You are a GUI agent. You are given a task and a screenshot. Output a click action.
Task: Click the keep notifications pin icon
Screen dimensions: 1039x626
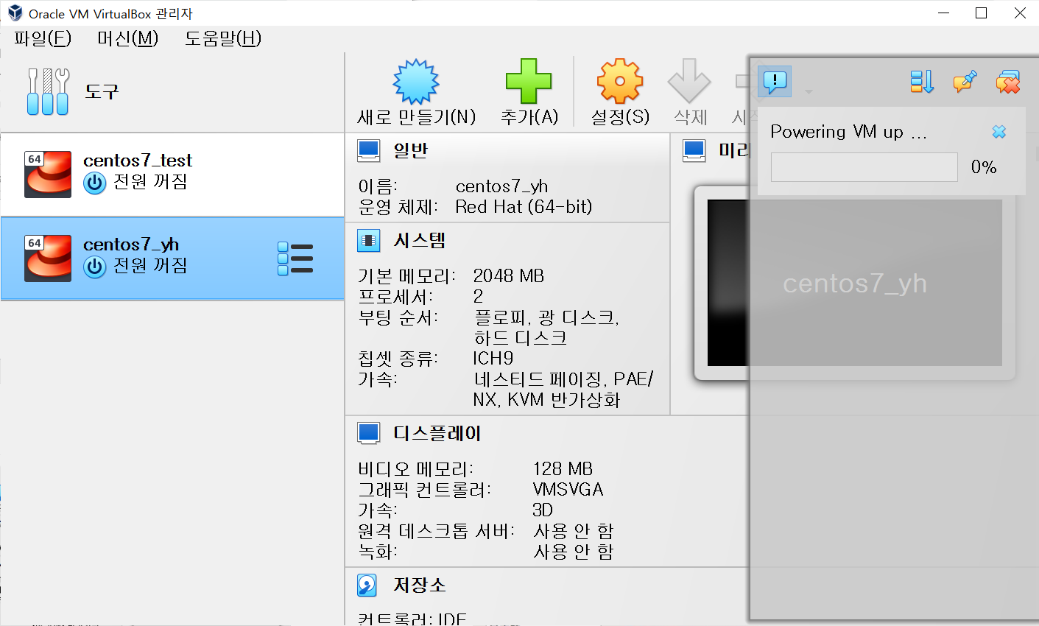pos(965,81)
